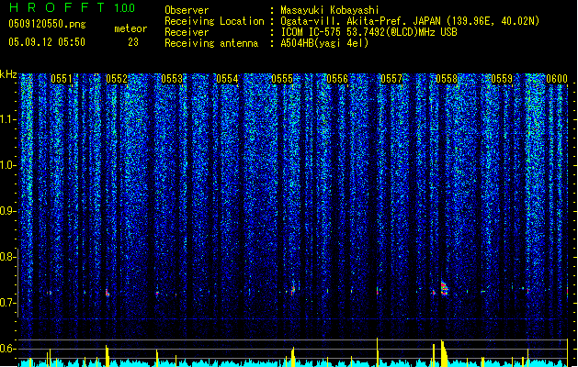This screenshot has width=578, height=367.
Task: Click the date stamp 05.09.12 05:50
Action: click(x=47, y=42)
